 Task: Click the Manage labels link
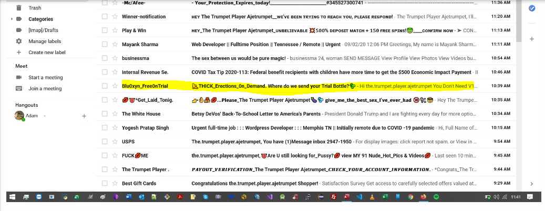click(45, 41)
